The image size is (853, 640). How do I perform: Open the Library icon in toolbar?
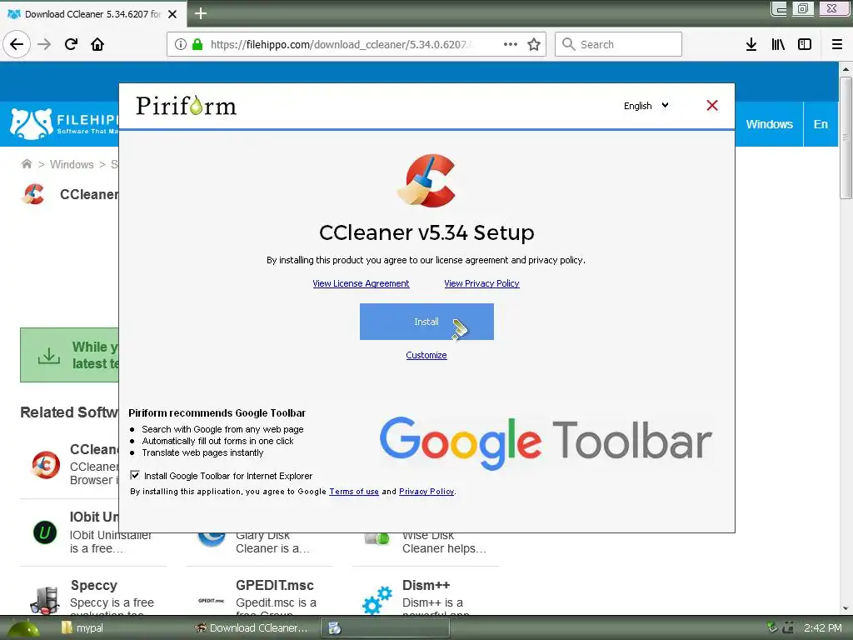778,44
